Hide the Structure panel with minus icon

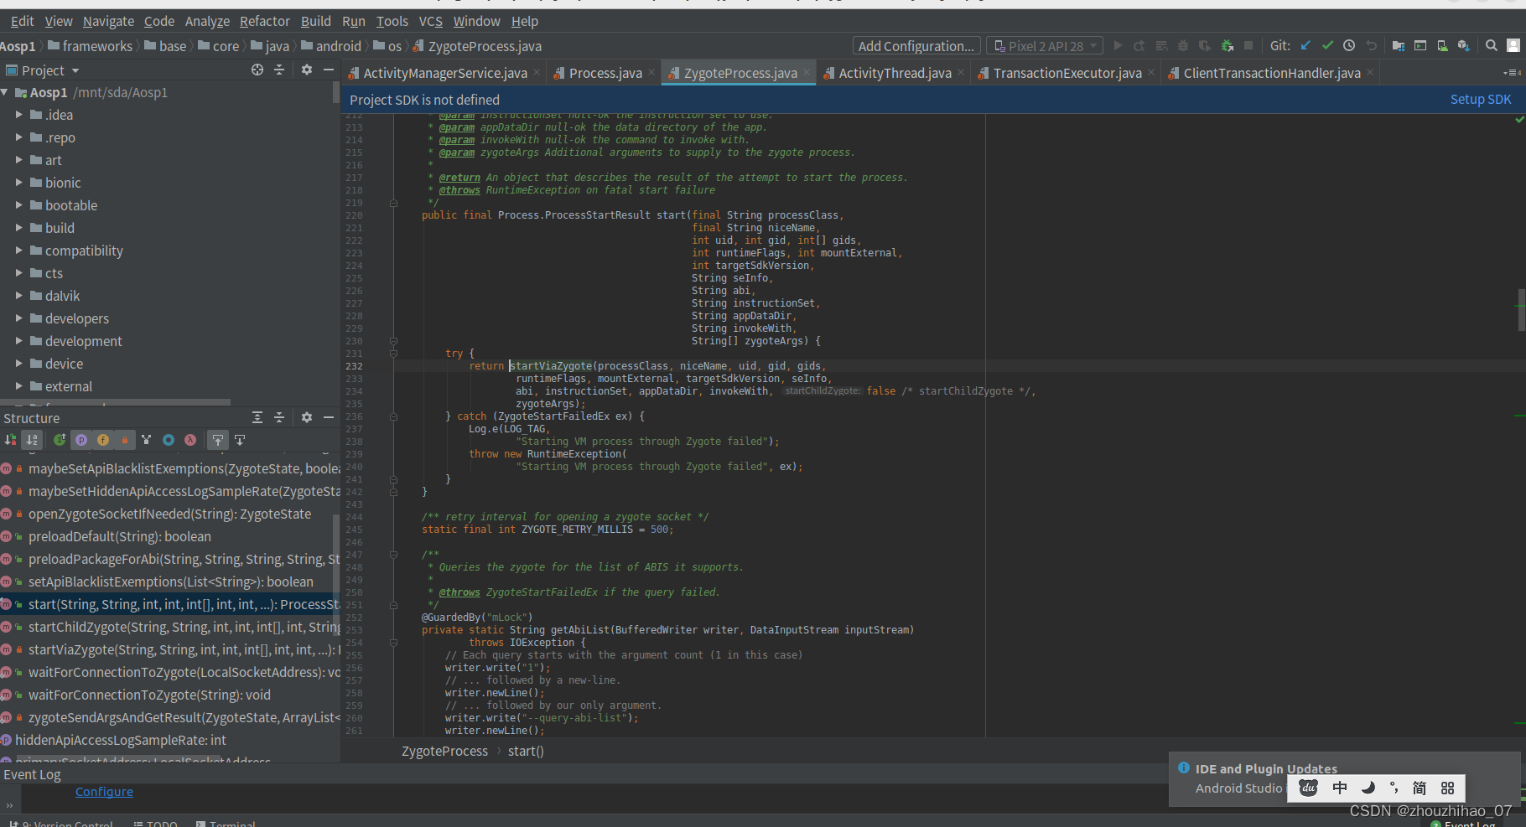[x=329, y=417]
